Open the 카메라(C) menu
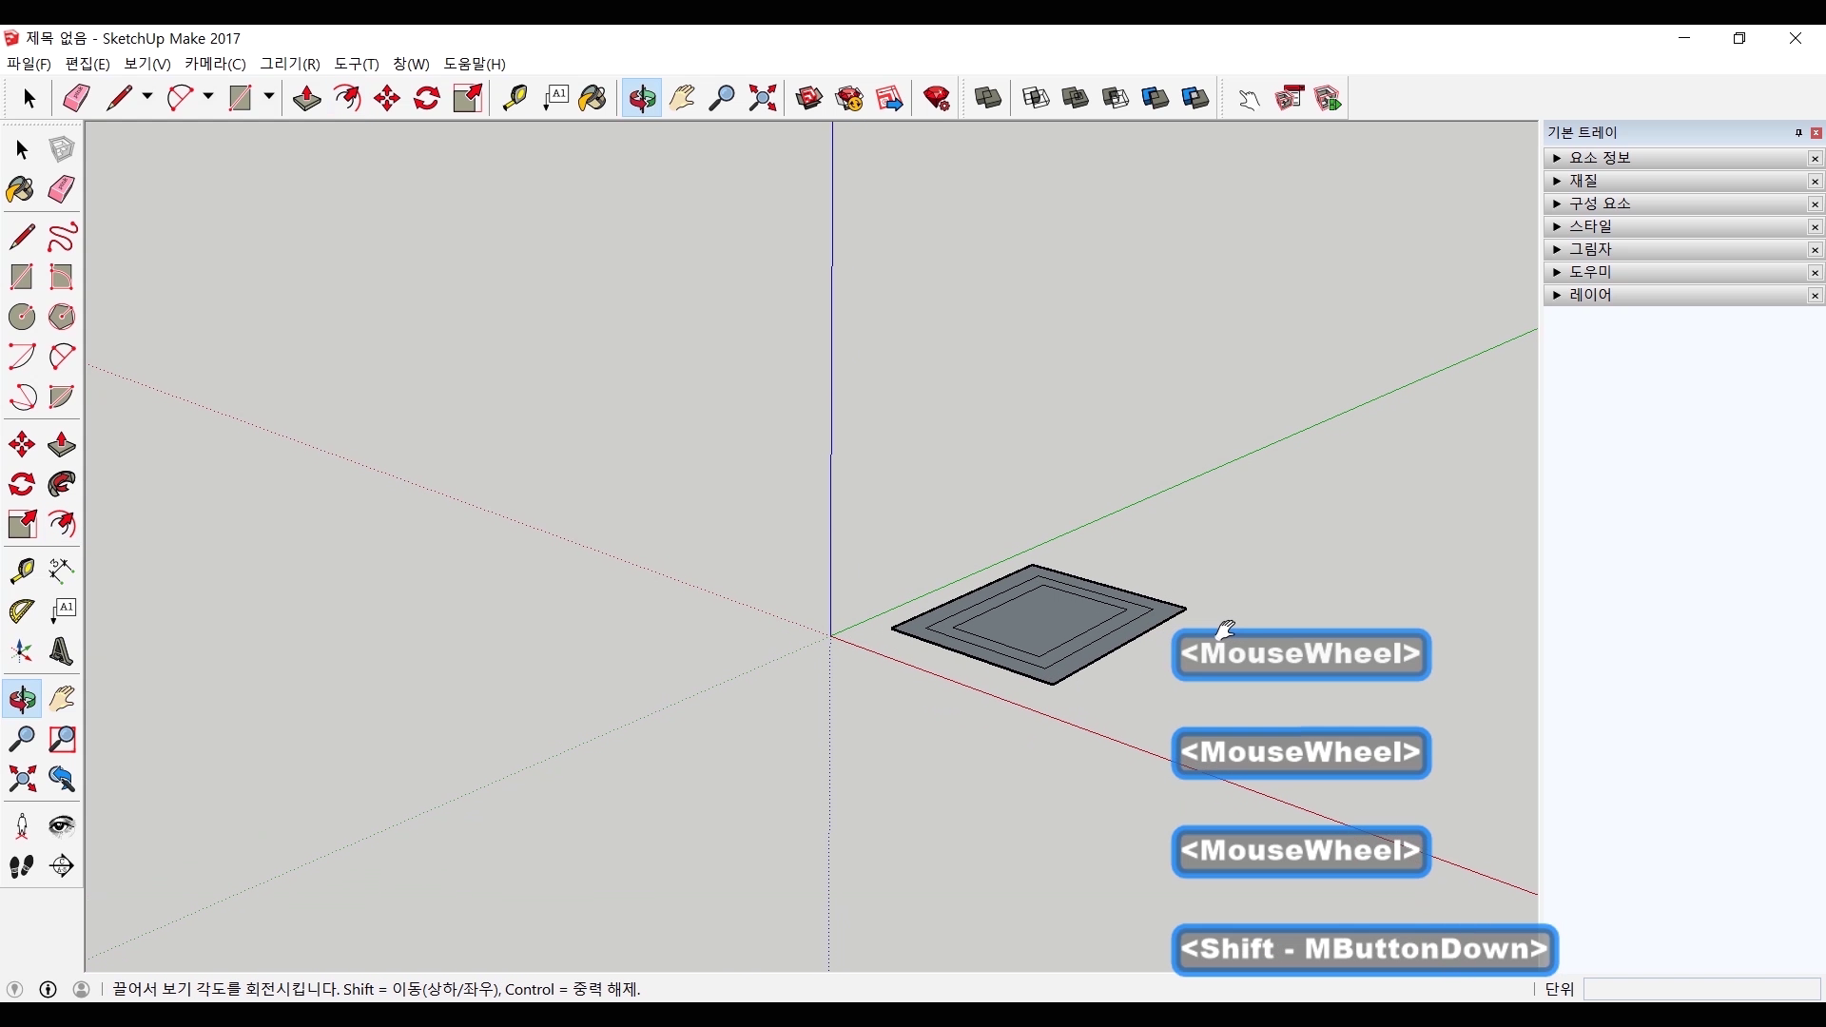 click(x=215, y=64)
